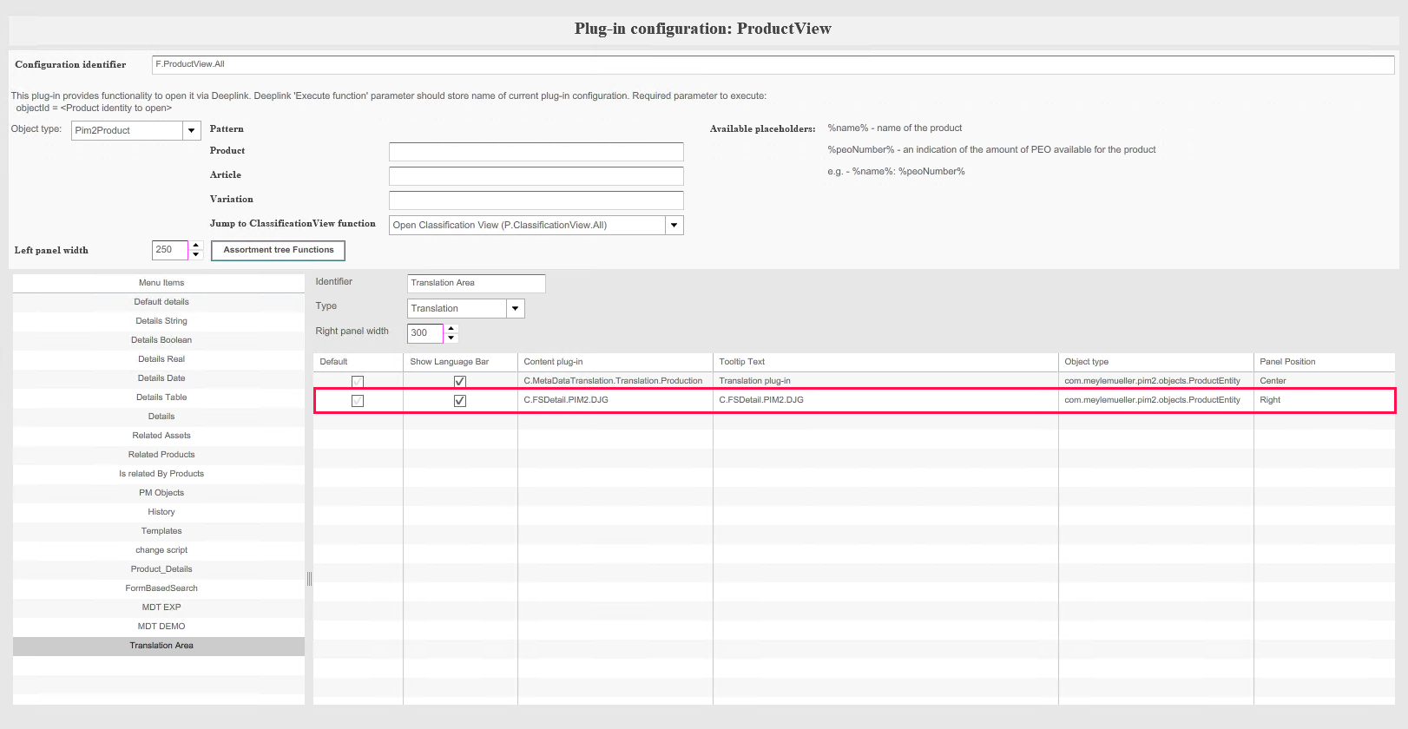Decrease Right panel width with down arrow

[451, 338]
